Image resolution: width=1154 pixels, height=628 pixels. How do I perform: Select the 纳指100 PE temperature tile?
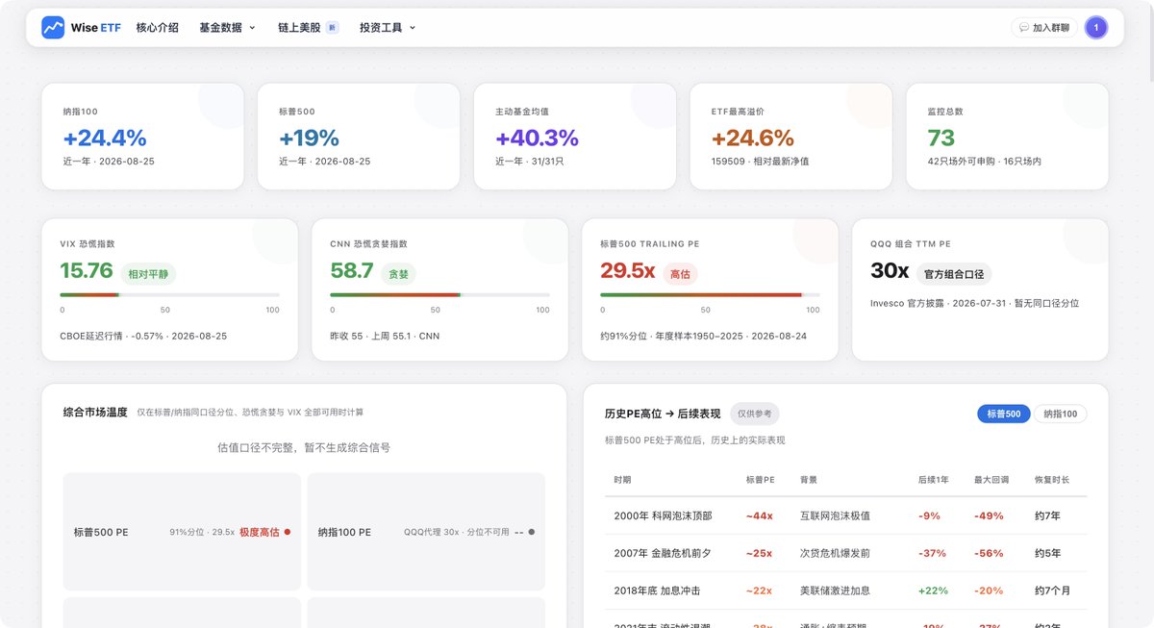426,532
